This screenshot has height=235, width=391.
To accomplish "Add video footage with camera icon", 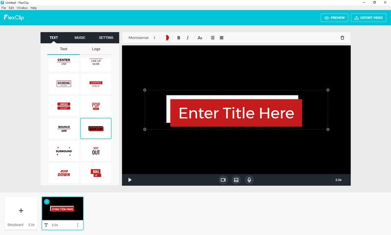I will (223, 180).
